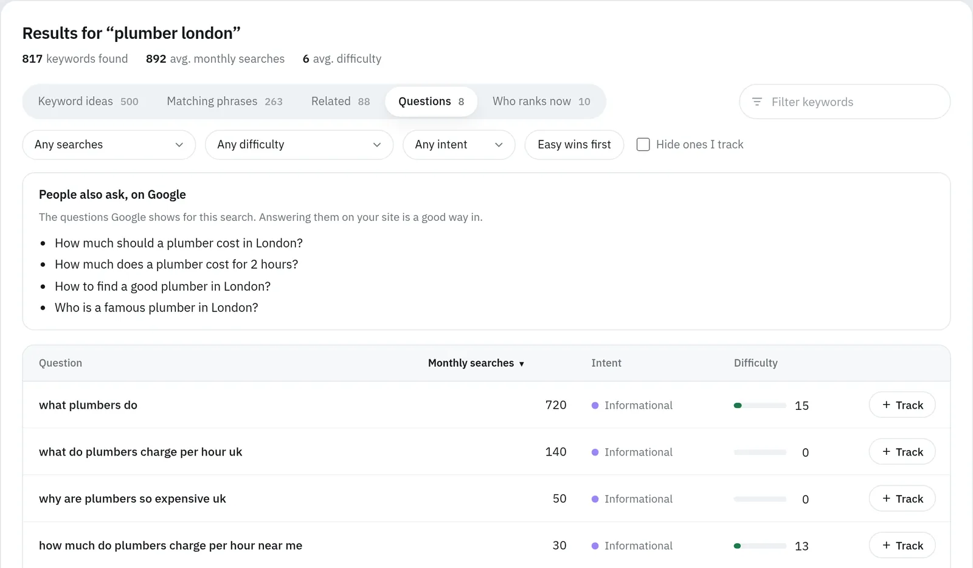Click the Difficulty column header
Viewport: 973px width, 568px height.
pos(756,363)
